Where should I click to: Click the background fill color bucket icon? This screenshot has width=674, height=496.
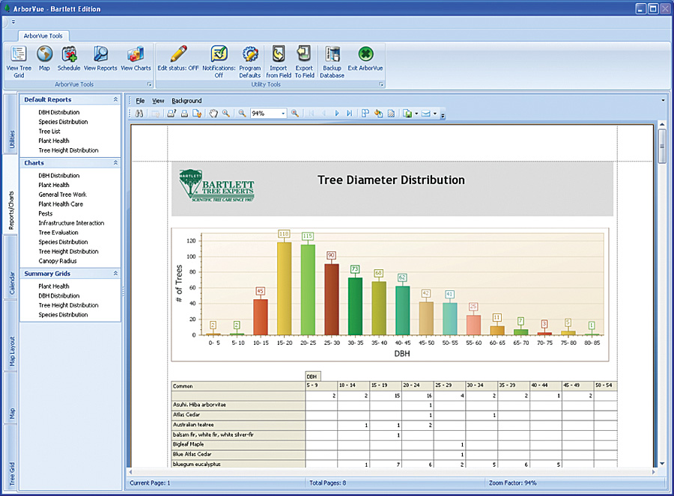378,114
